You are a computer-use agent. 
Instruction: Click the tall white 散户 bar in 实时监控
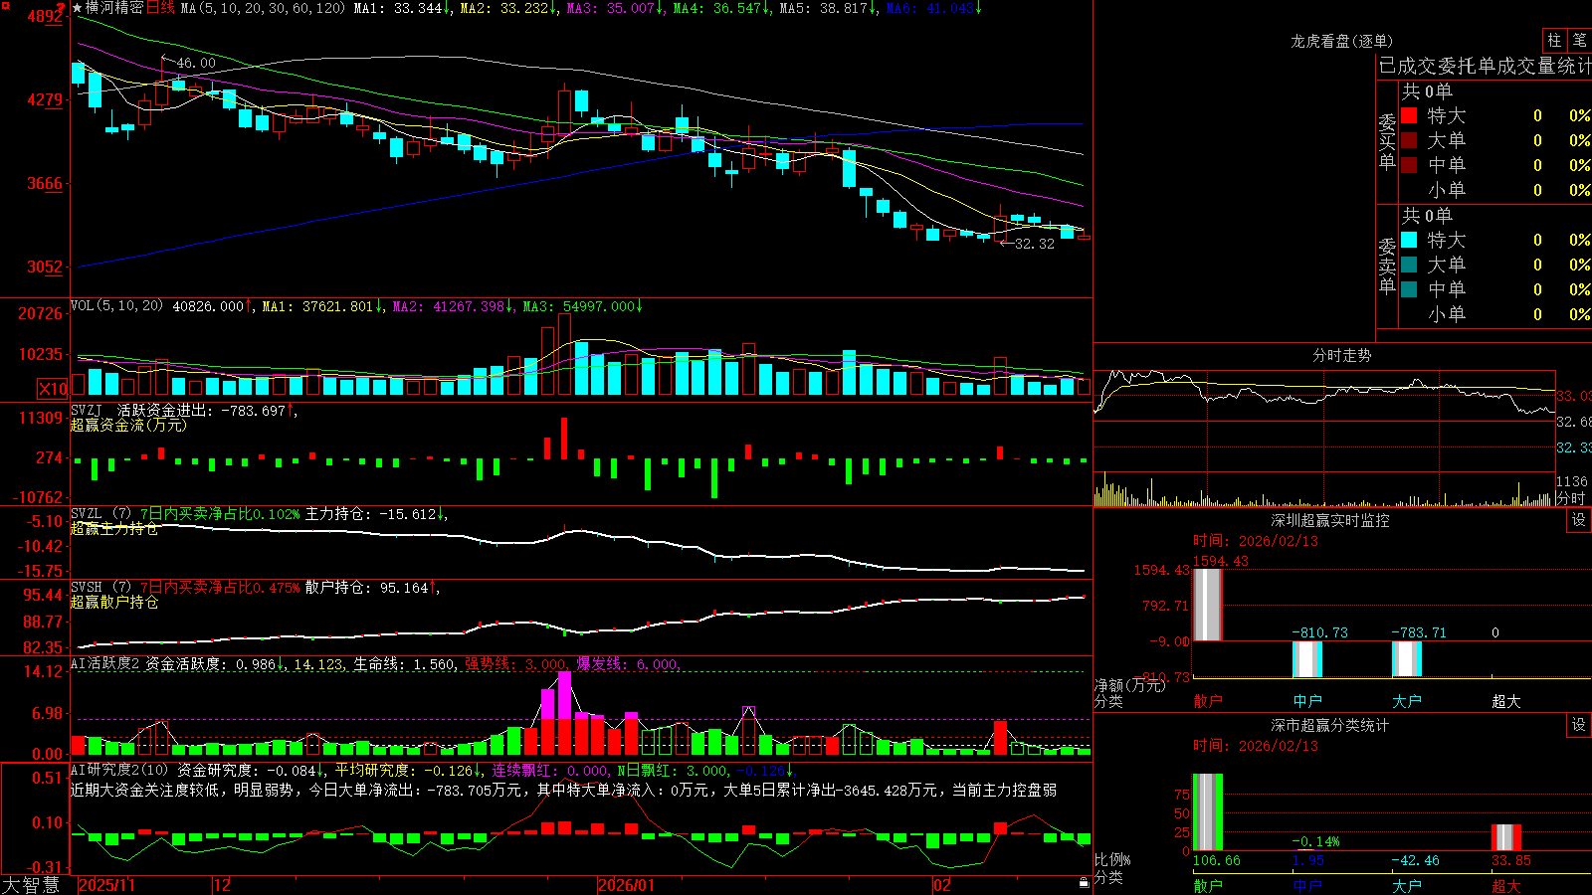tap(1208, 605)
